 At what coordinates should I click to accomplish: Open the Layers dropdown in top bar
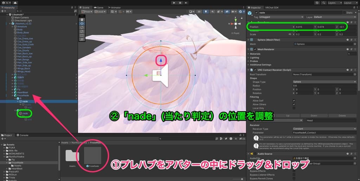pos(334,3)
